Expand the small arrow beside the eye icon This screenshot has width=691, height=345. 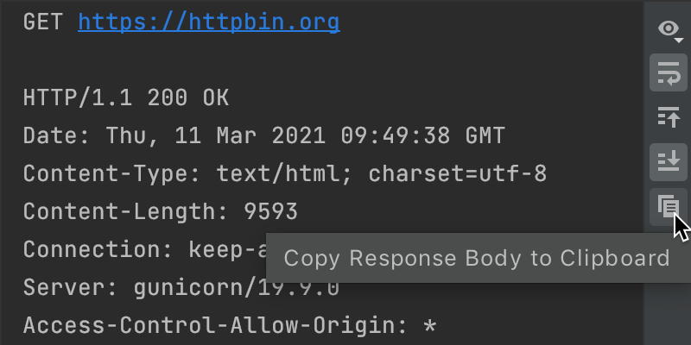pos(679,41)
